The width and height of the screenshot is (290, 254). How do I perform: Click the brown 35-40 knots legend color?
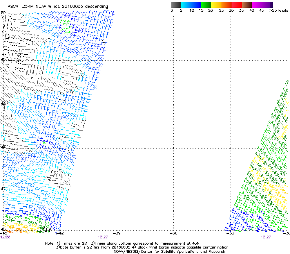[247, 5]
